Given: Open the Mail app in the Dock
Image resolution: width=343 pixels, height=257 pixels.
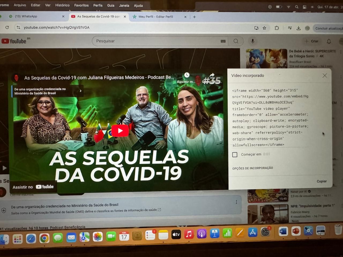Looking at the screenshot, I should [71, 237].
